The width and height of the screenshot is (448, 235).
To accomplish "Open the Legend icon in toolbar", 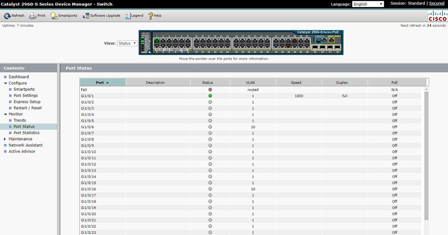I will [x=128, y=15].
